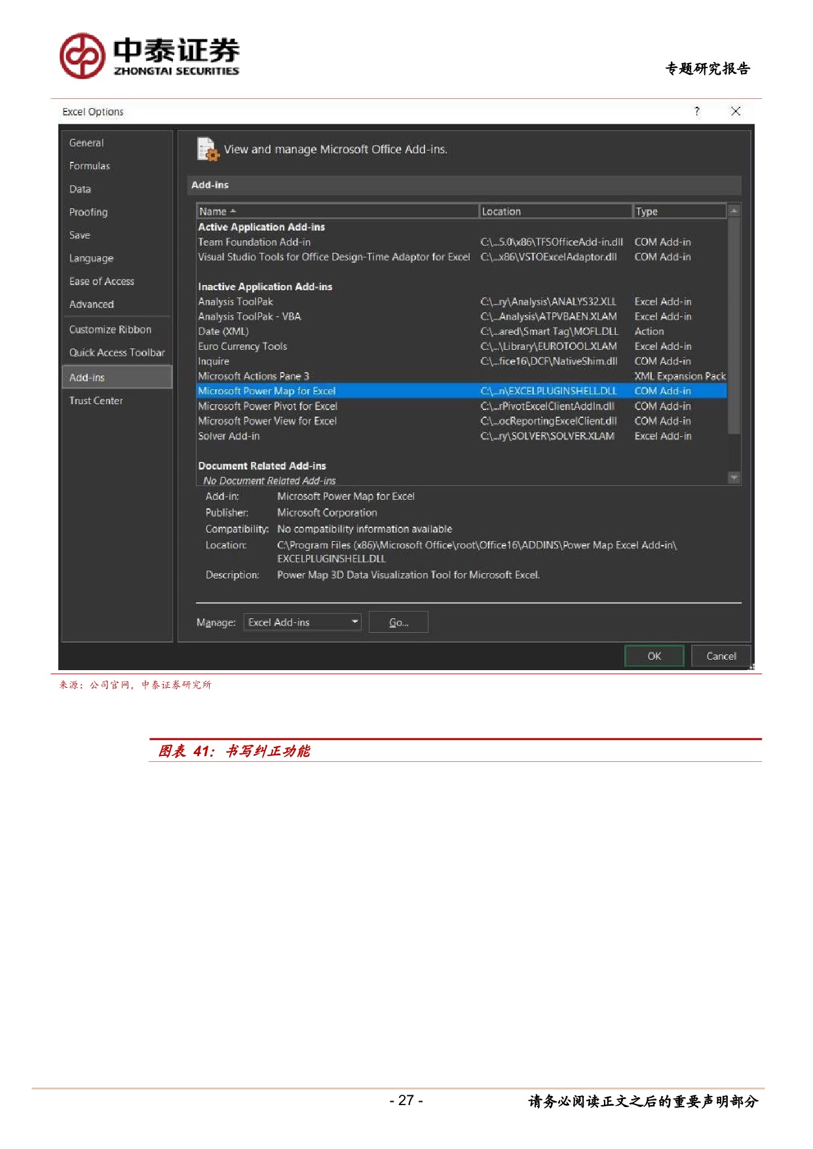Select Analysis ToolPak add-in row
The width and height of the screenshot is (813, 1149).
point(236,301)
